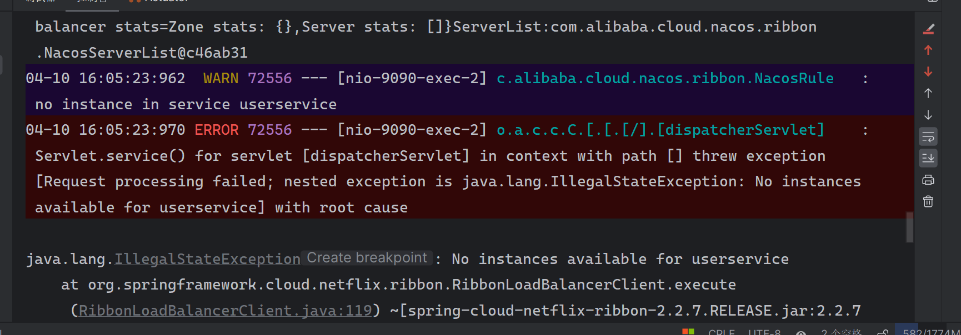Clear all console output with trash icon
Screen dimensions: 961x335
(928, 202)
